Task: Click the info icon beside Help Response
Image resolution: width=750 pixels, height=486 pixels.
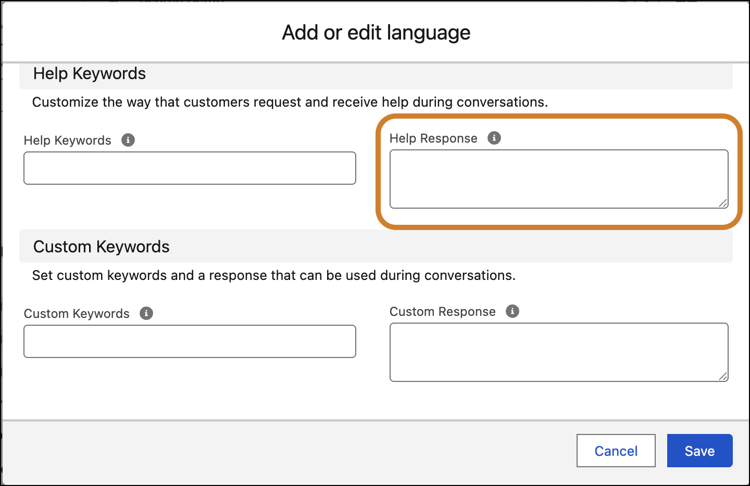Action: tap(494, 138)
